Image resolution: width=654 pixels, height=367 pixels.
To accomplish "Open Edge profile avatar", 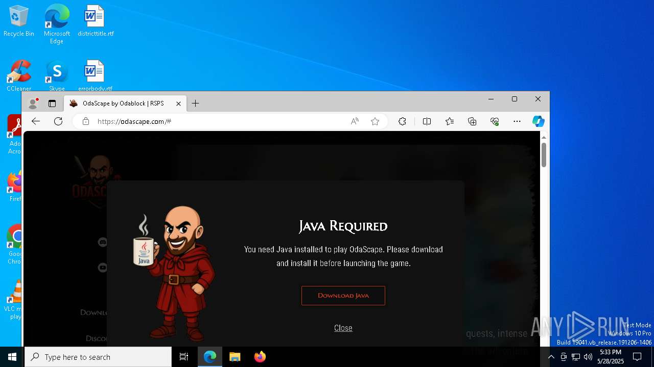I will pyautogui.click(x=33, y=103).
